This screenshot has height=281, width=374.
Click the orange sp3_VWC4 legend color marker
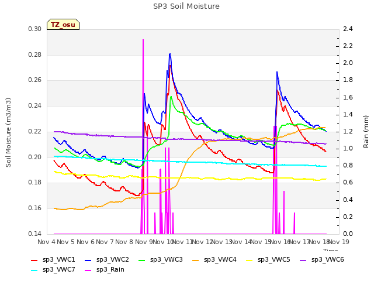coord(196,261)
